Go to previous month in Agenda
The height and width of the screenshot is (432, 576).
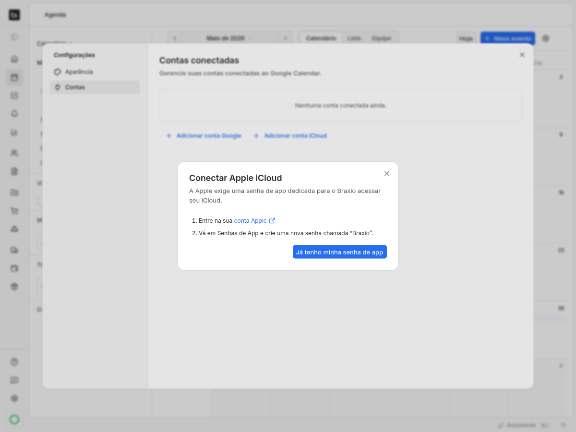pos(175,38)
